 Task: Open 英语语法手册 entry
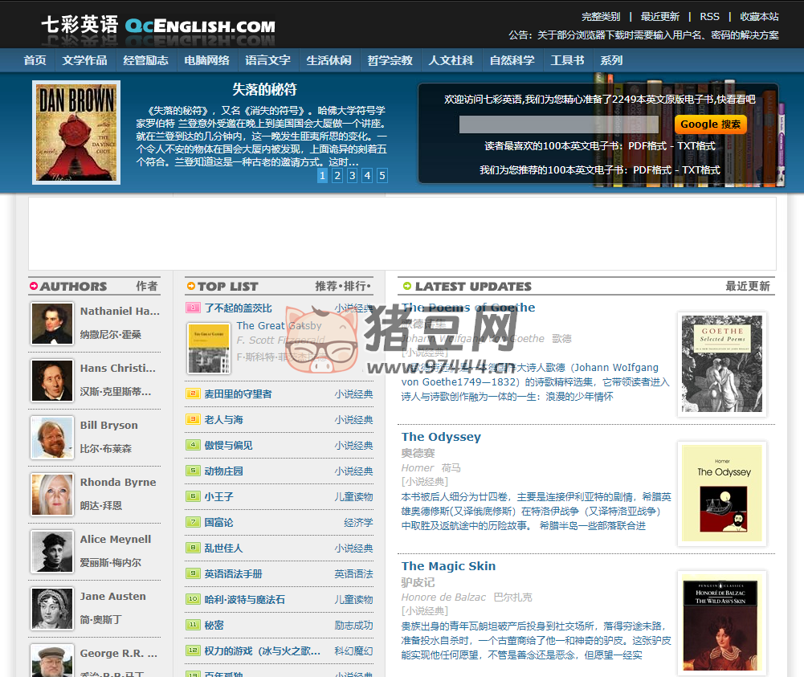pyautogui.click(x=233, y=574)
